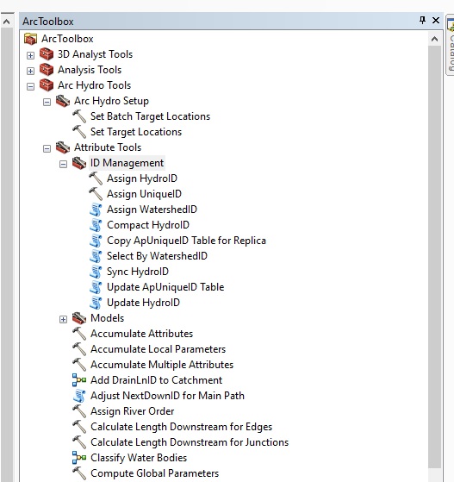Screen dimensions: 454x482
Task: Collapse the Arc Hydro Setup toolset
Action: click(x=47, y=102)
